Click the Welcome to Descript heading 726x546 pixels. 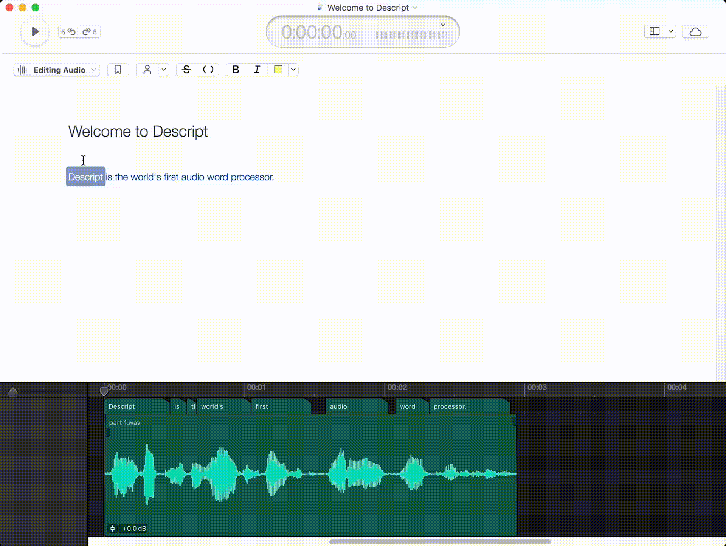[138, 132]
